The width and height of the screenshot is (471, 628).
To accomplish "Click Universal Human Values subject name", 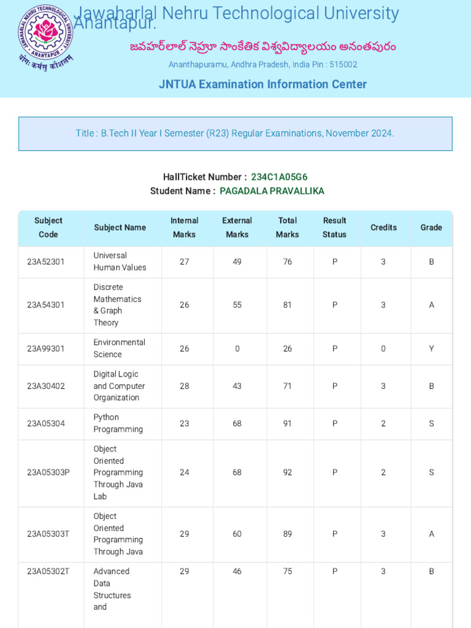I will click(120, 261).
